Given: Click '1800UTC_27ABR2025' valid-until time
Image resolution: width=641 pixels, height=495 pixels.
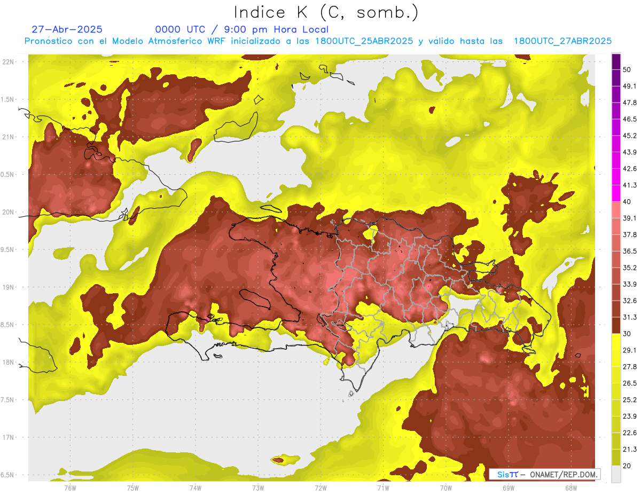Looking at the screenshot, I should point(562,41).
